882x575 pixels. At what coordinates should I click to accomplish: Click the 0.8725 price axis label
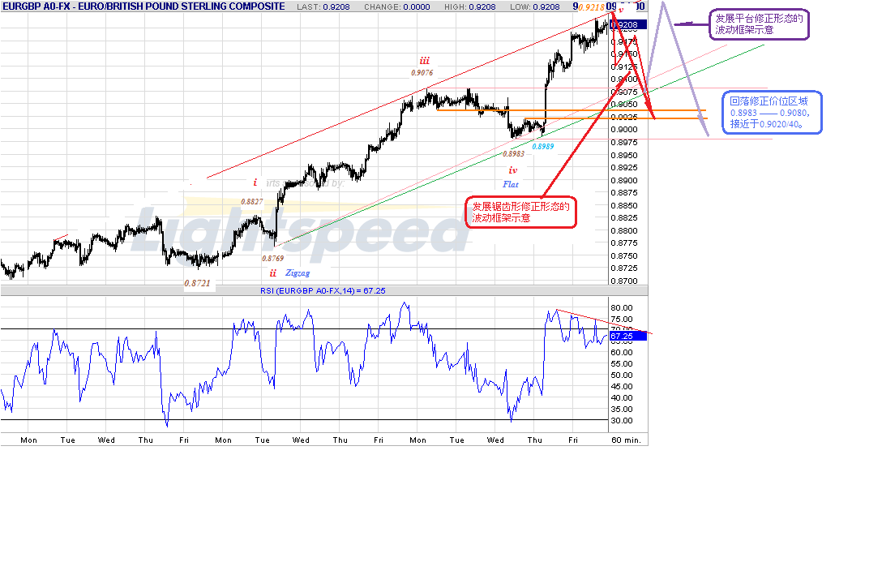624,268
